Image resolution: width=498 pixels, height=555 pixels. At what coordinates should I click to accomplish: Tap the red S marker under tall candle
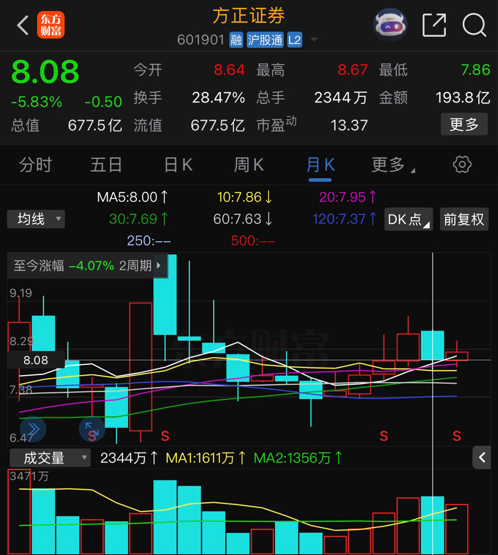[165, 436]
